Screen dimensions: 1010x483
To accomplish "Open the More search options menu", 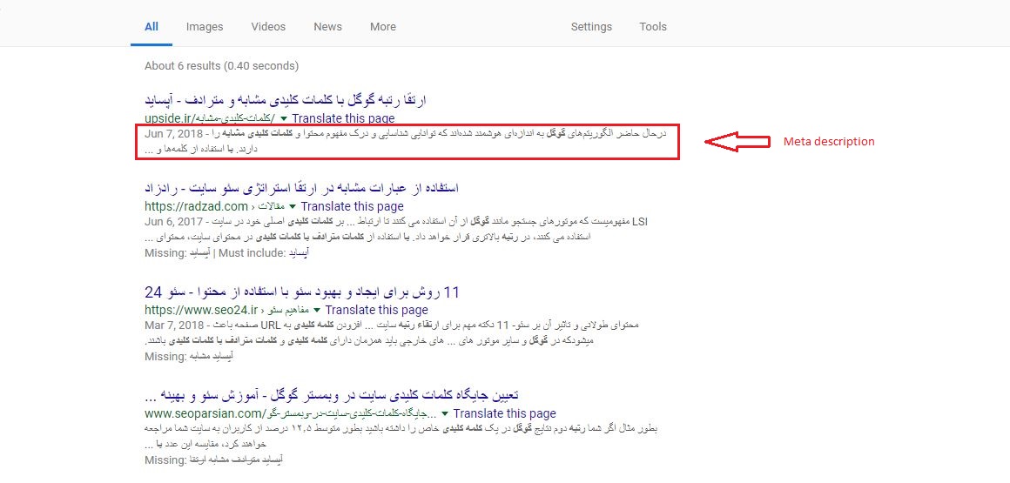I will pyautogui.click(x=383, y=27).
